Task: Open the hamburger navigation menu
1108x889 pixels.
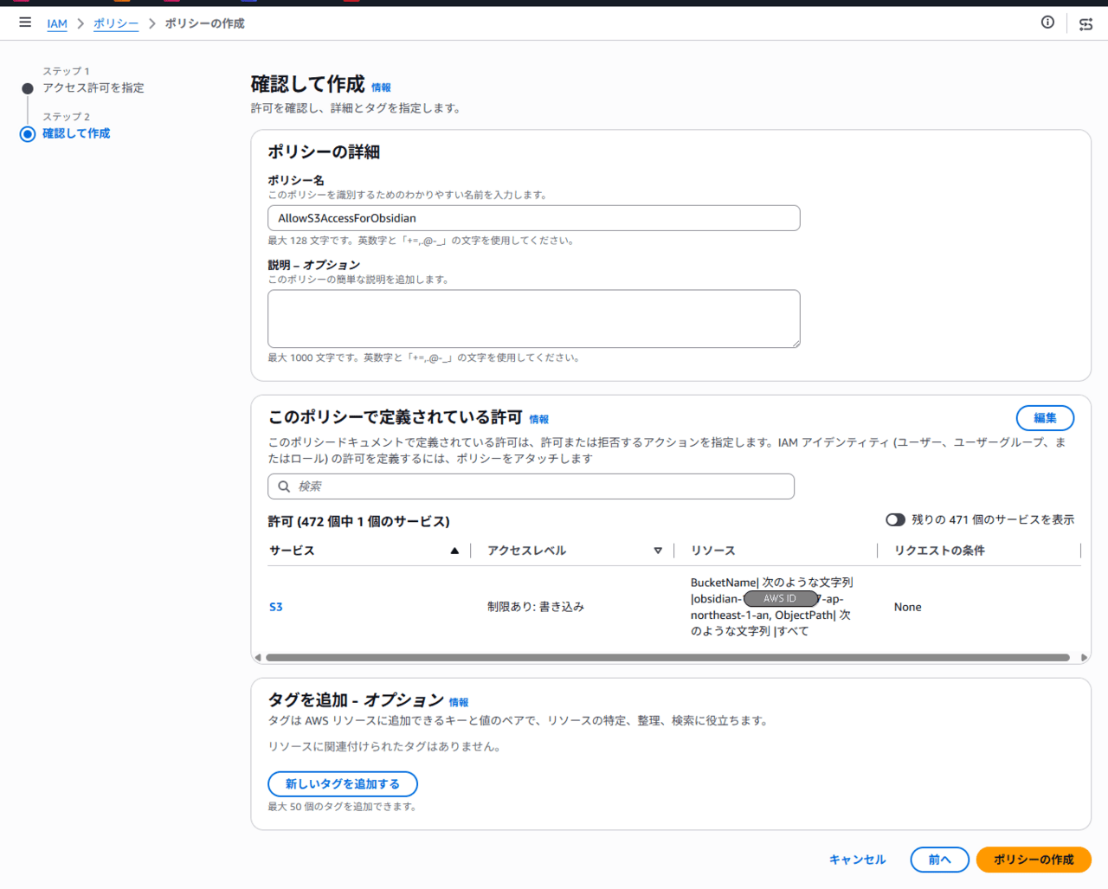Action: (25, 23)
